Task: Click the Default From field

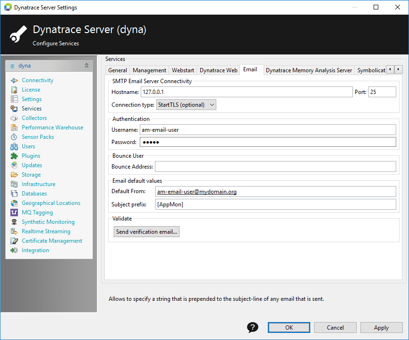Action: 276,192
